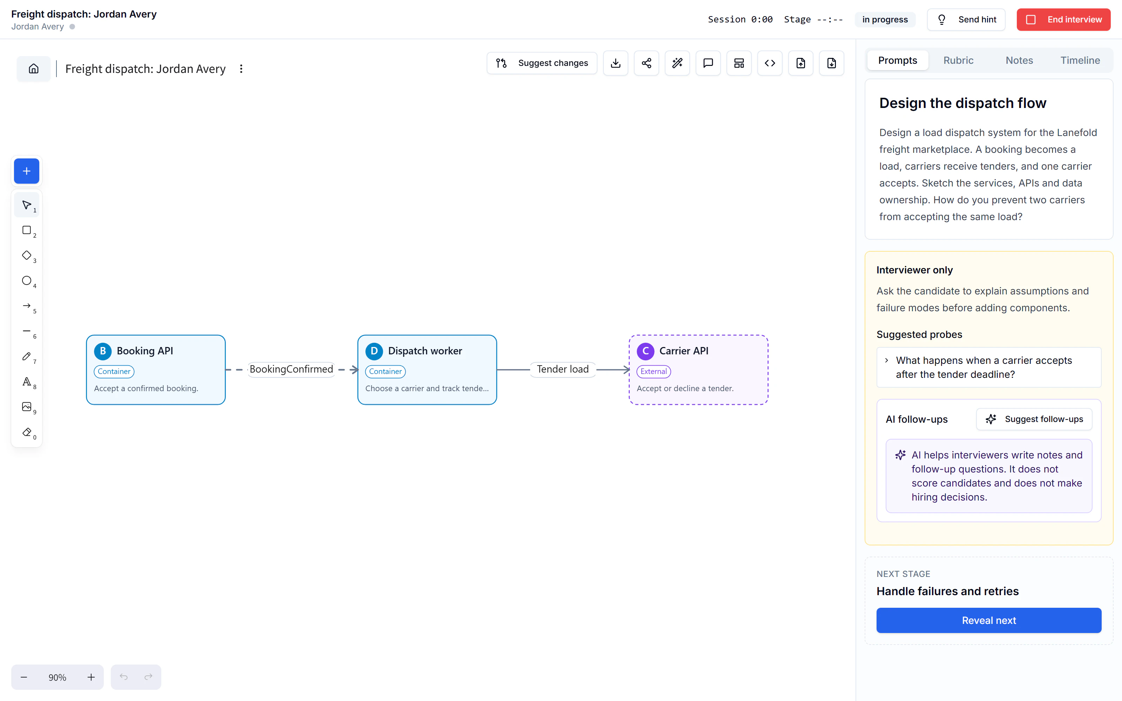Click the Suggest changes button
The height and width of the screenshot is (701, 1122).
(x=541, y=63)
